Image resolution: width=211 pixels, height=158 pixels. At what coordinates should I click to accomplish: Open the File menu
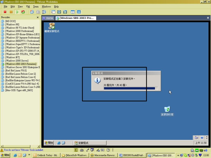(x=6, y=7)
